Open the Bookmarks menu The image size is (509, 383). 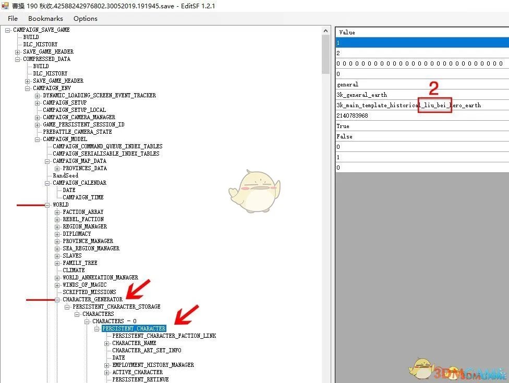[45, 18]
